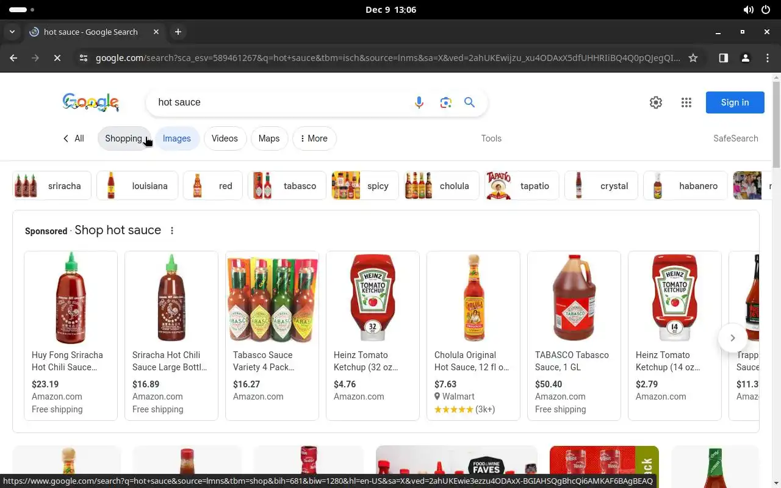Bookmark this page with the star icon
Viewport: 781px width, 488px height.
693,58
